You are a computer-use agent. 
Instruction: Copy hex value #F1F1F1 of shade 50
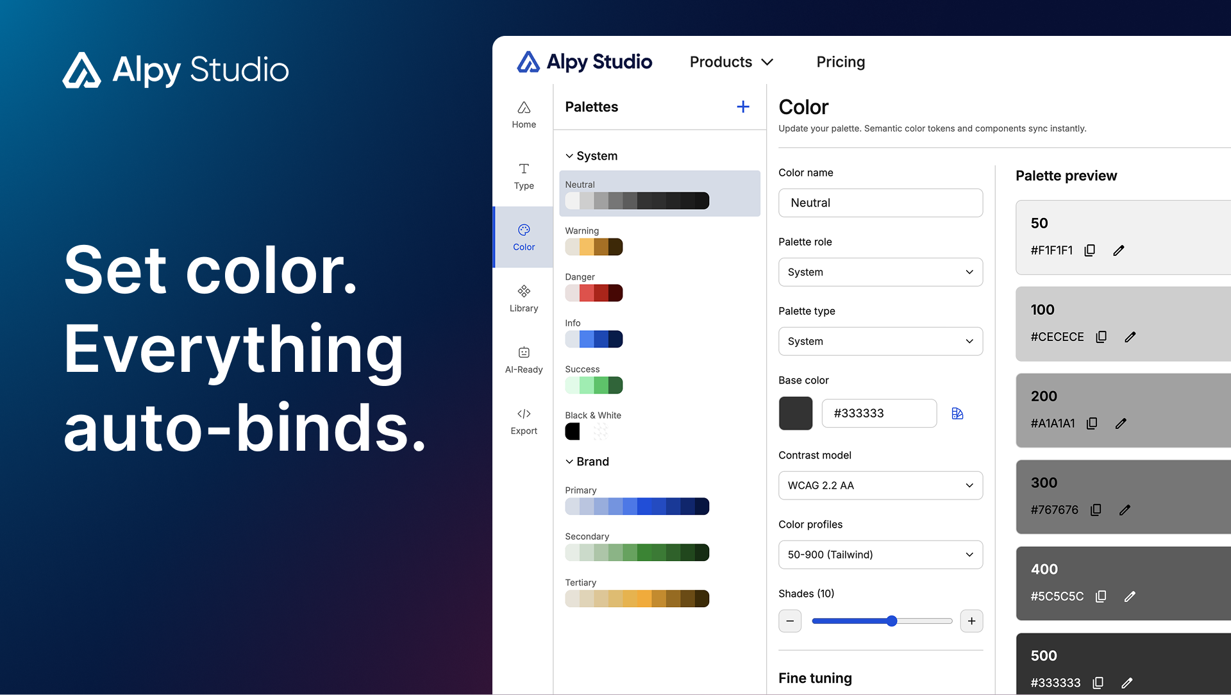(x=1089, y=250)
